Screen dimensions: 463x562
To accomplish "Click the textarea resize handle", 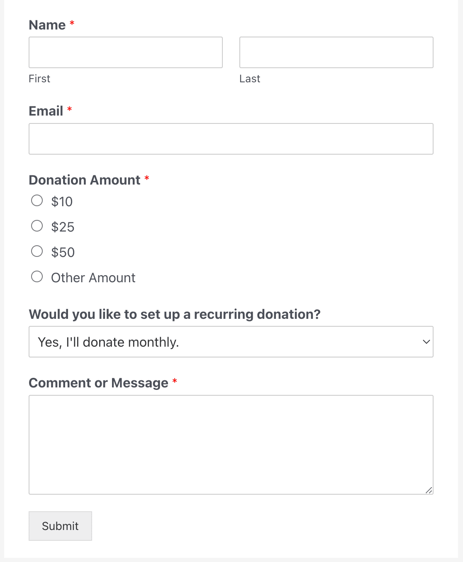I will pos(430,491).
